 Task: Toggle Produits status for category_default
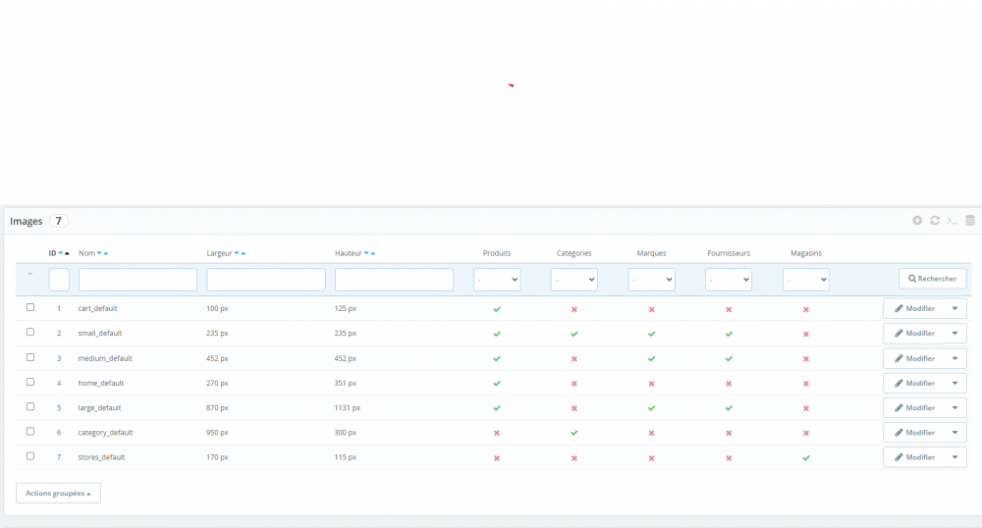pos(497,433)
